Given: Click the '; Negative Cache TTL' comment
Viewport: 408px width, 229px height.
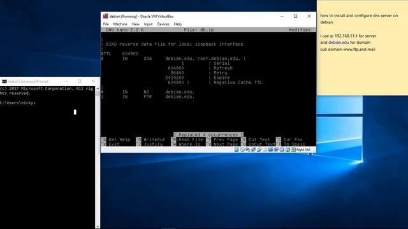Looking at the screenshot, I should click(x=235, y=82).
